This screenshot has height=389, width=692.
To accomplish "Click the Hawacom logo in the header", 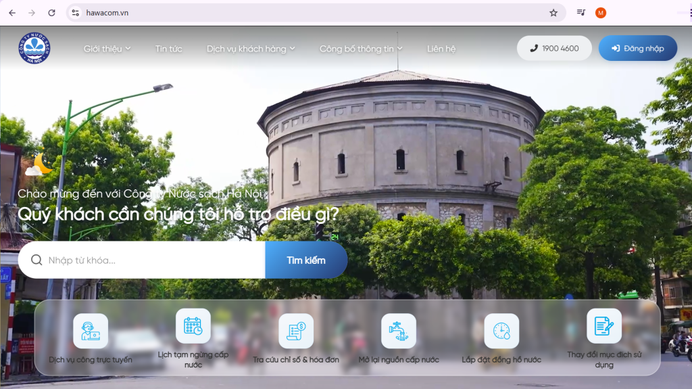I will click(x=34, y=48).
